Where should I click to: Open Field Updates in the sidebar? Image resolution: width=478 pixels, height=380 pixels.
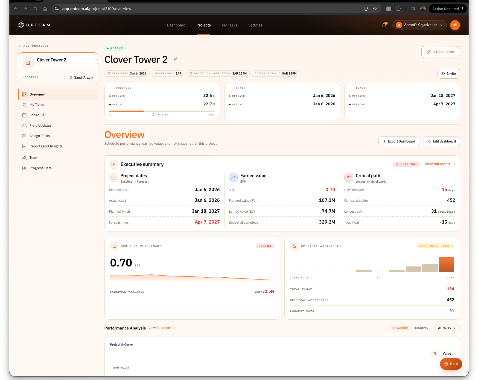[x=58, y=126]
